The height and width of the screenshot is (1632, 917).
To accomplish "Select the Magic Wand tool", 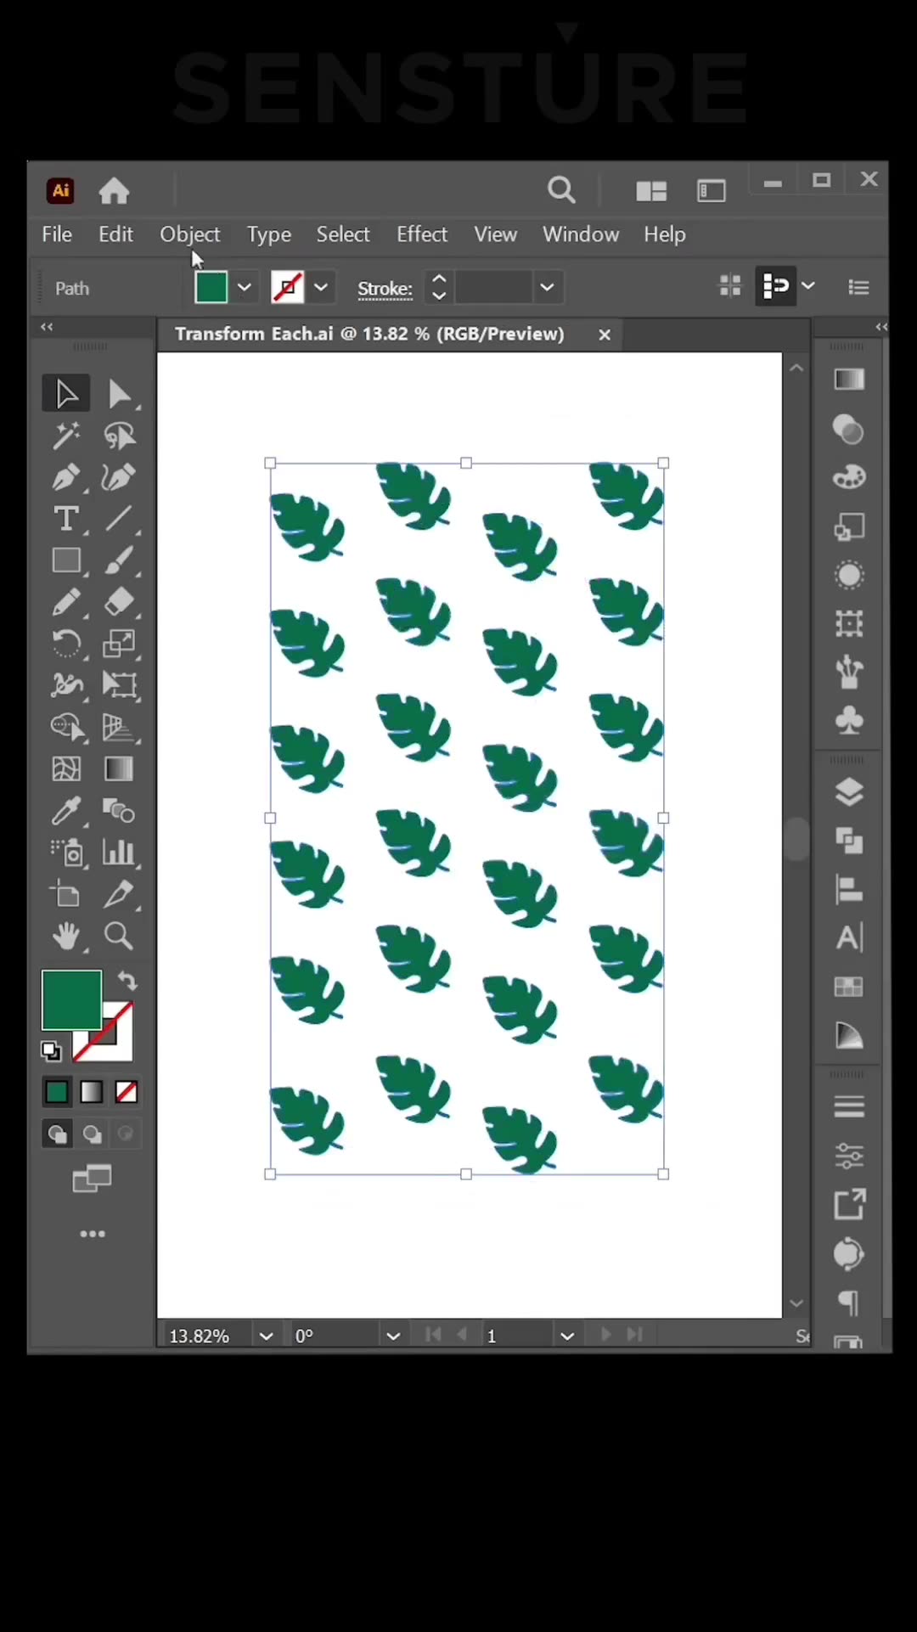I will click(x=66, y=436).
